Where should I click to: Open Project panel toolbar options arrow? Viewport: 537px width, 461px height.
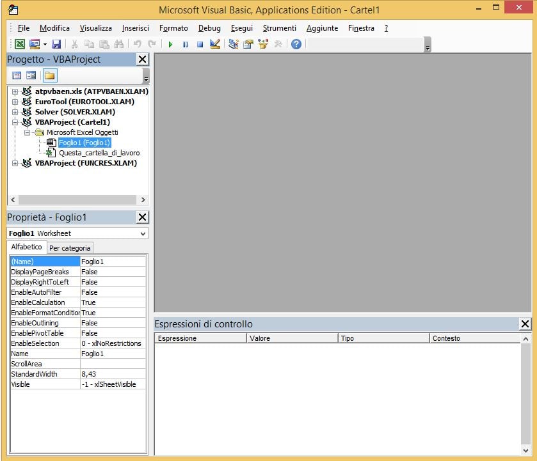pos(146,76)
